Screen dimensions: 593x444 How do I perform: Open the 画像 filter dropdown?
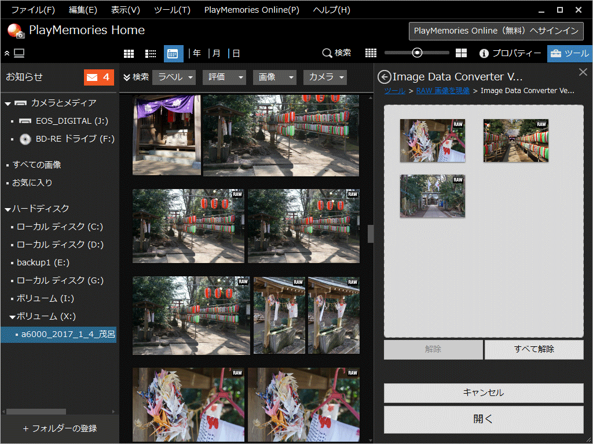coord(274,77)
